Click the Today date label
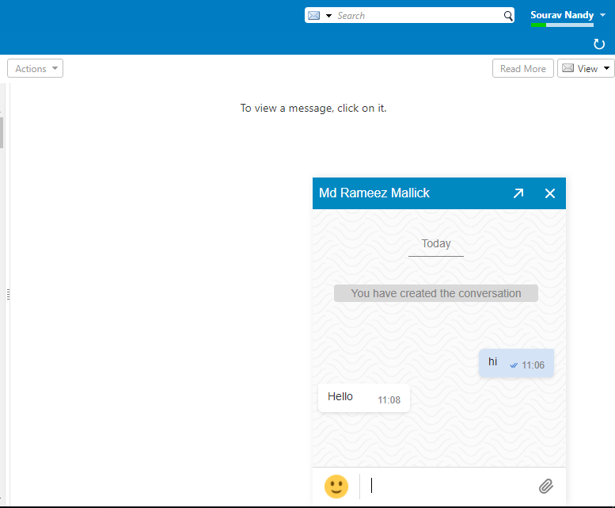Image resolution: width=615 pixels, height=508 pixels. coord(436,243)
